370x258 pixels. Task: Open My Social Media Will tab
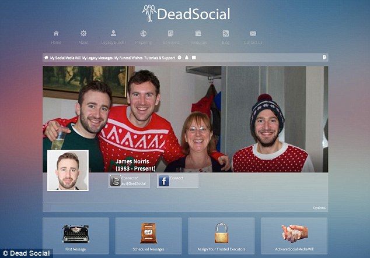(65, 58)
